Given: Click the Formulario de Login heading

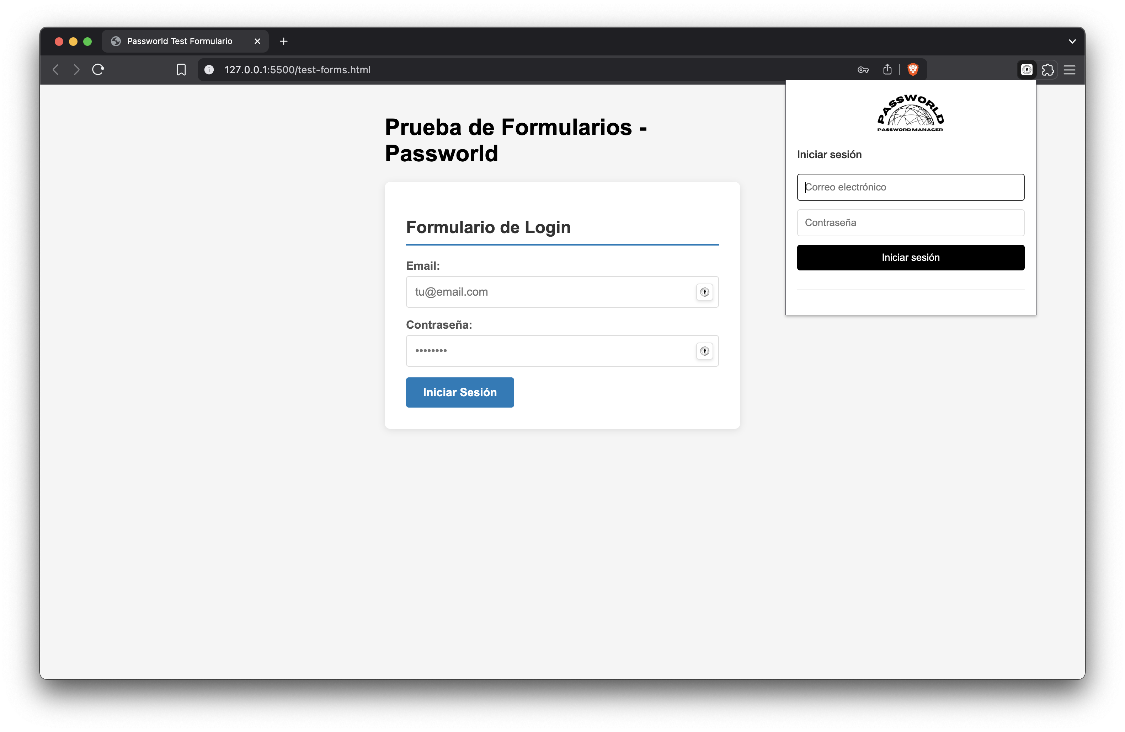Looking at the screenshot, I should 488,227.
